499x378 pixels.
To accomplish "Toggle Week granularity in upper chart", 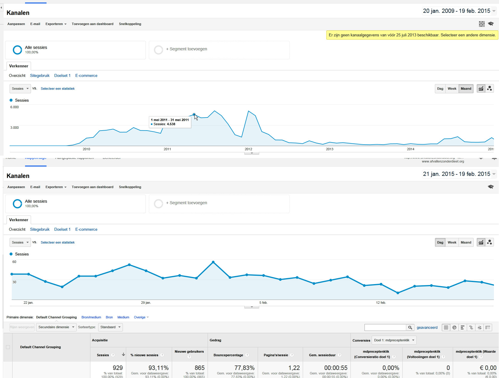I will (x=452, y=89).
